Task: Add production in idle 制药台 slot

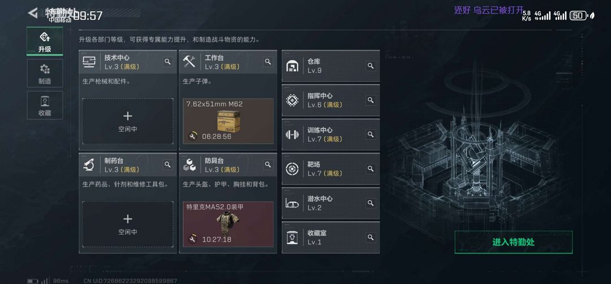Action: (128, 224)
